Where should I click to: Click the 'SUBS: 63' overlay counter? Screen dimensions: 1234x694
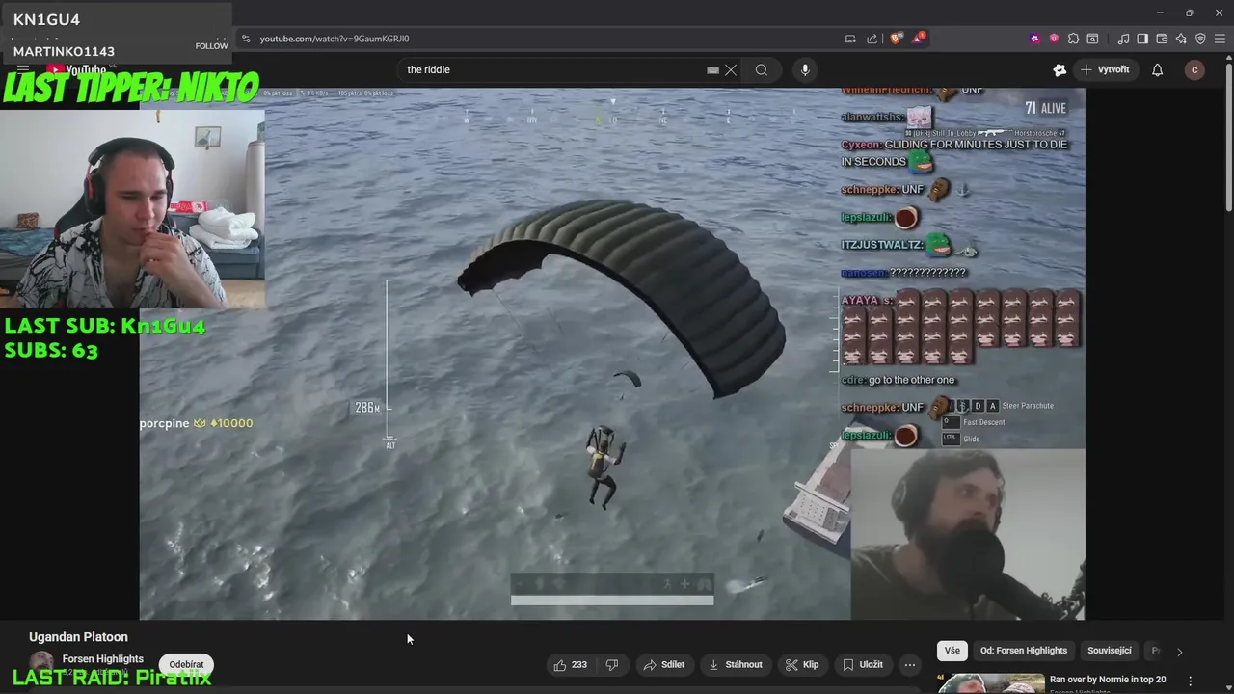[x=51, y=350]
